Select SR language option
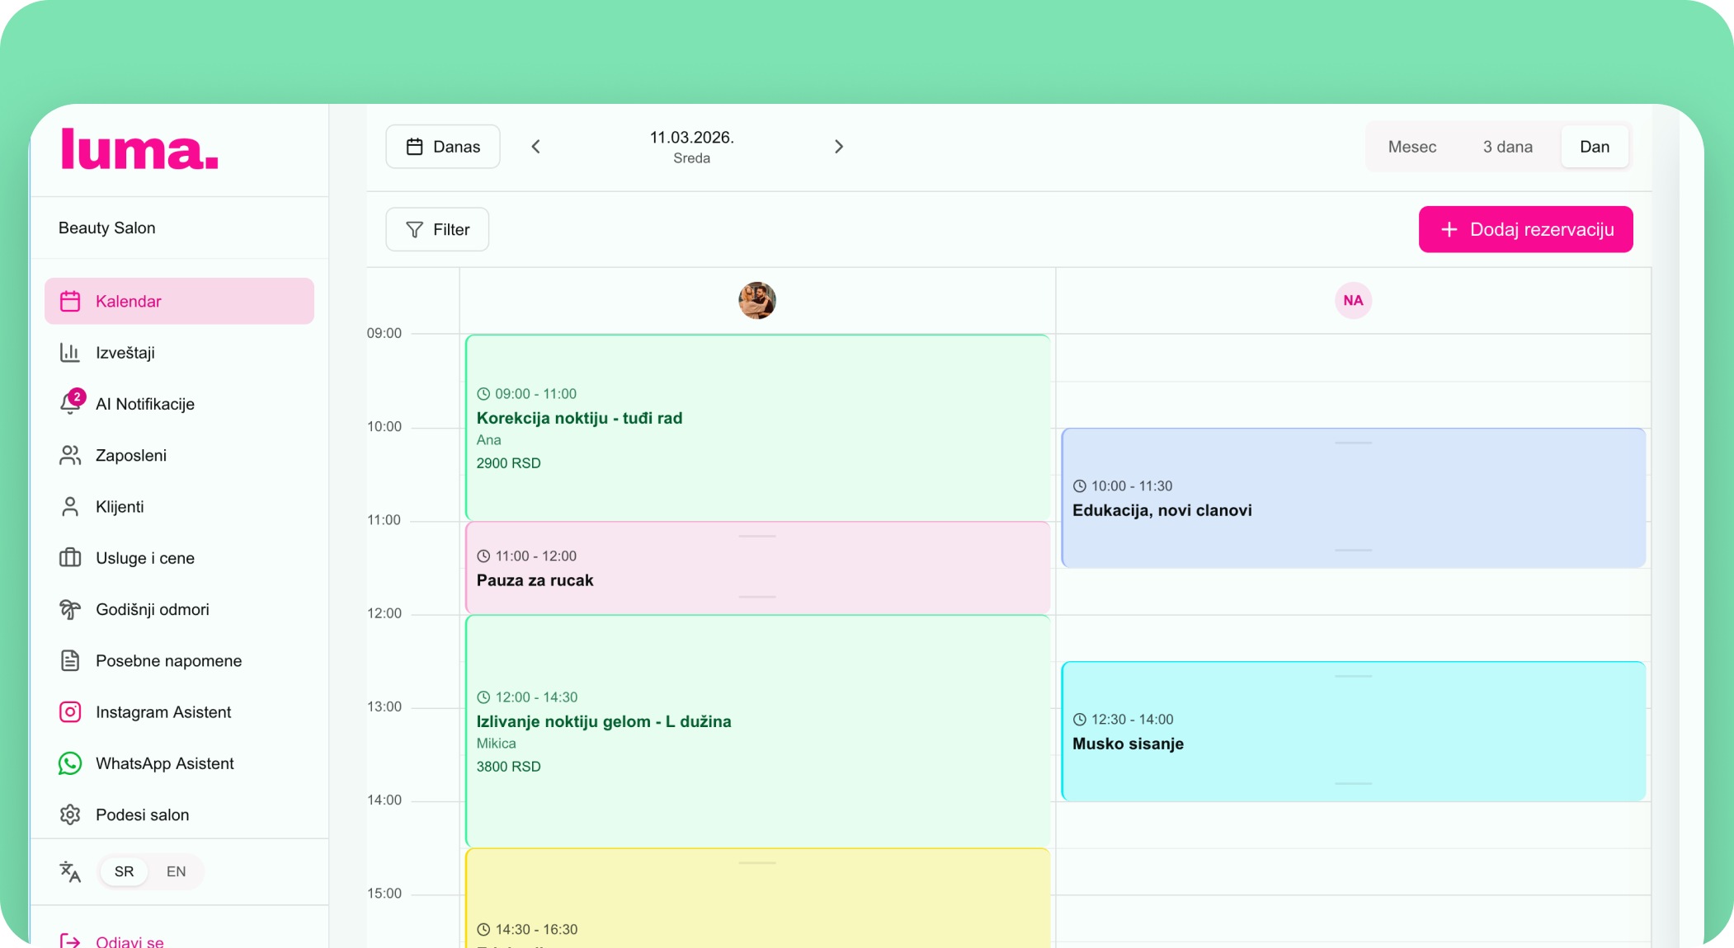The image size is (1734, 948). 124,871
